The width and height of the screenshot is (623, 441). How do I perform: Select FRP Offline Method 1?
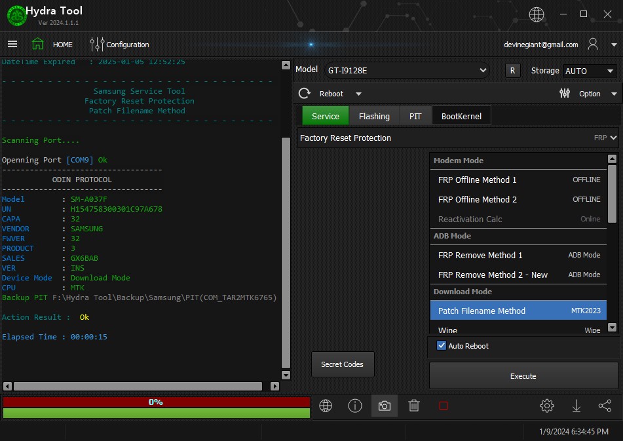pyautogui.click(x=518, y=180)
